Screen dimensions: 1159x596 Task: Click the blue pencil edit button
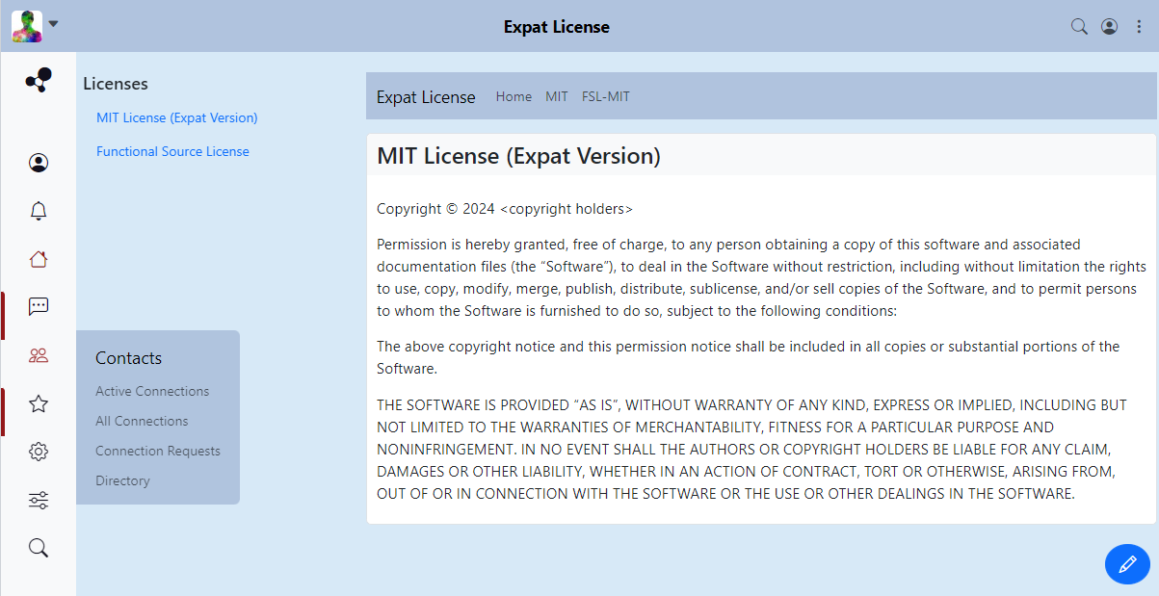pos(1127,564)
